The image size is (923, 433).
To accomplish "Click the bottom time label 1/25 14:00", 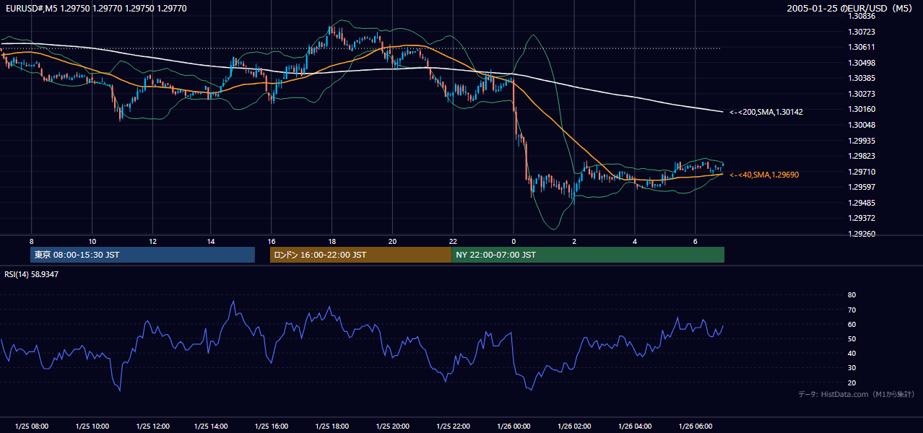I will (x=212, y=427).
